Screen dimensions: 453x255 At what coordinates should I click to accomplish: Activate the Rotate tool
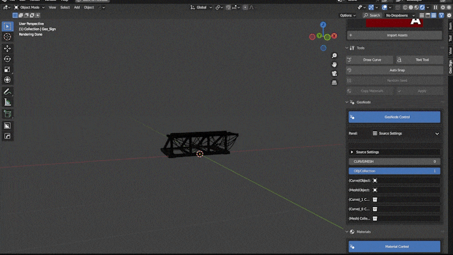pyautogui.click(x=8, y=59)
